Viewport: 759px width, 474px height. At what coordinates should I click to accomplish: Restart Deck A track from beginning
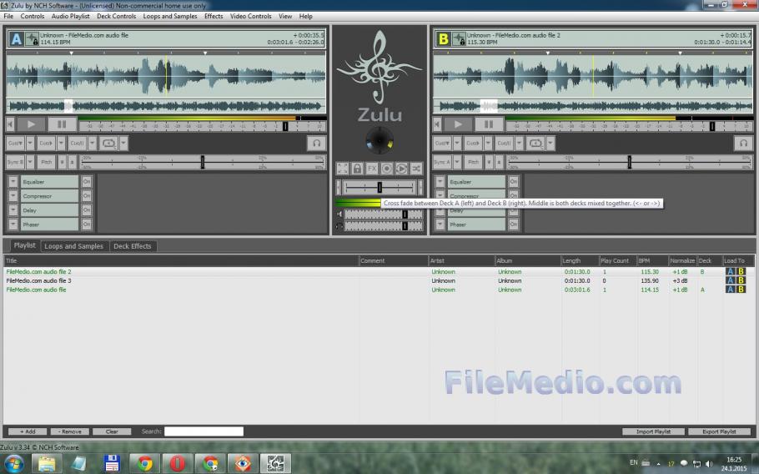(x=10, y=124)
